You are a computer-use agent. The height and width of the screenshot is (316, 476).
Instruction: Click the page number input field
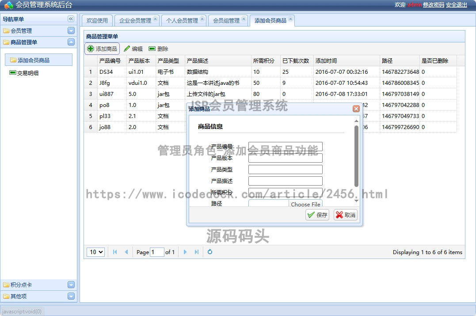click(157, 252)
